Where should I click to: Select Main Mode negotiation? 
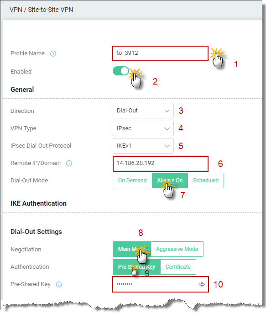[132, 249]
